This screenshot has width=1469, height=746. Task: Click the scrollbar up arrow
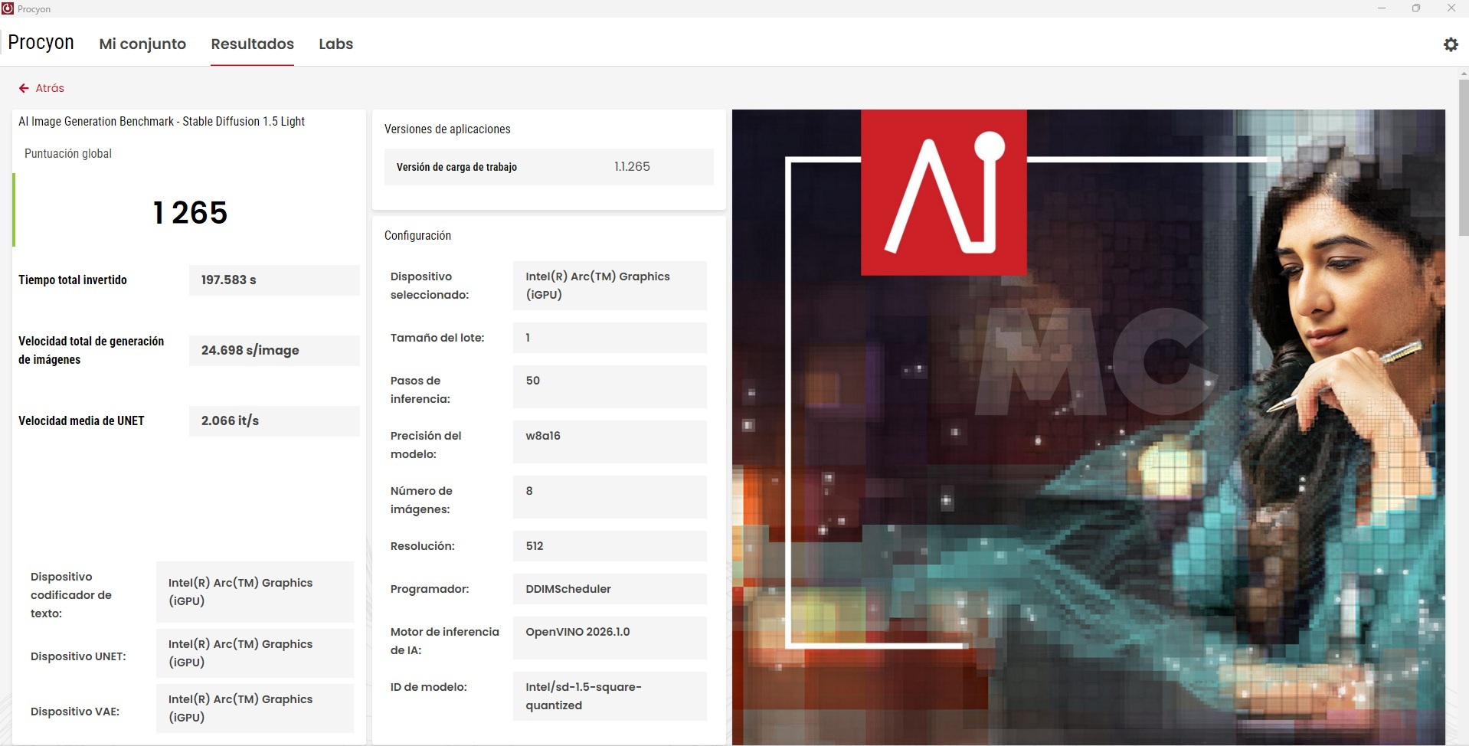1464,73
